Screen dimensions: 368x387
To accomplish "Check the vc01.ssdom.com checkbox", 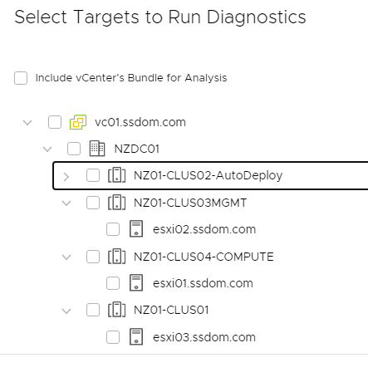I will pyautogui.click(x=55, y=122).
